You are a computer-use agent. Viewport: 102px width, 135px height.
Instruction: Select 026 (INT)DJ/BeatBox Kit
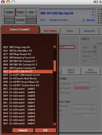28,51
